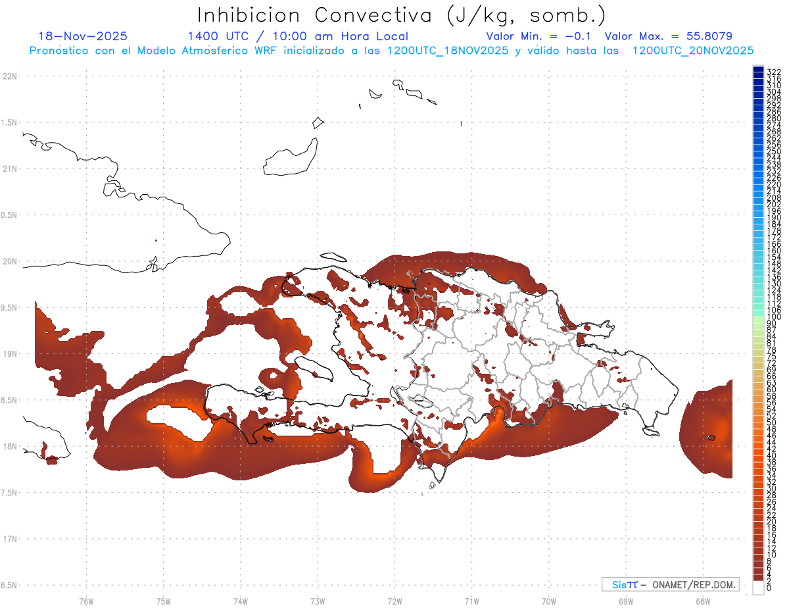Click the '76W' longitude label

coord(86,601)
